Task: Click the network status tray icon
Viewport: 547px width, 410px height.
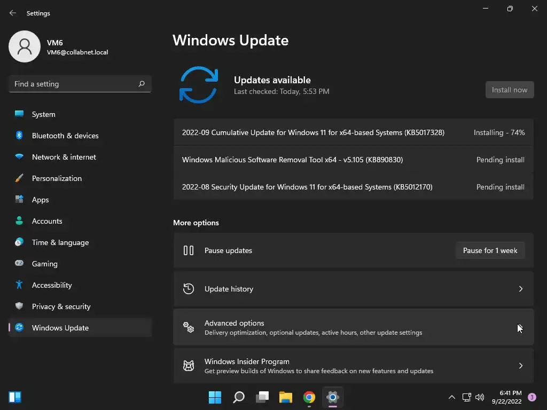Action: (x=467, y=397)
